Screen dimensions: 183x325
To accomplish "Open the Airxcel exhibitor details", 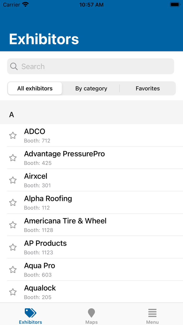I will tap(99, 180).
